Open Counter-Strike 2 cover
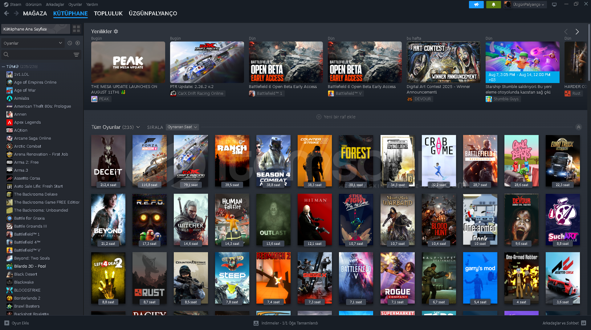Image resolution: width=591 pixels, height=330 pixels. coord(315,161)
